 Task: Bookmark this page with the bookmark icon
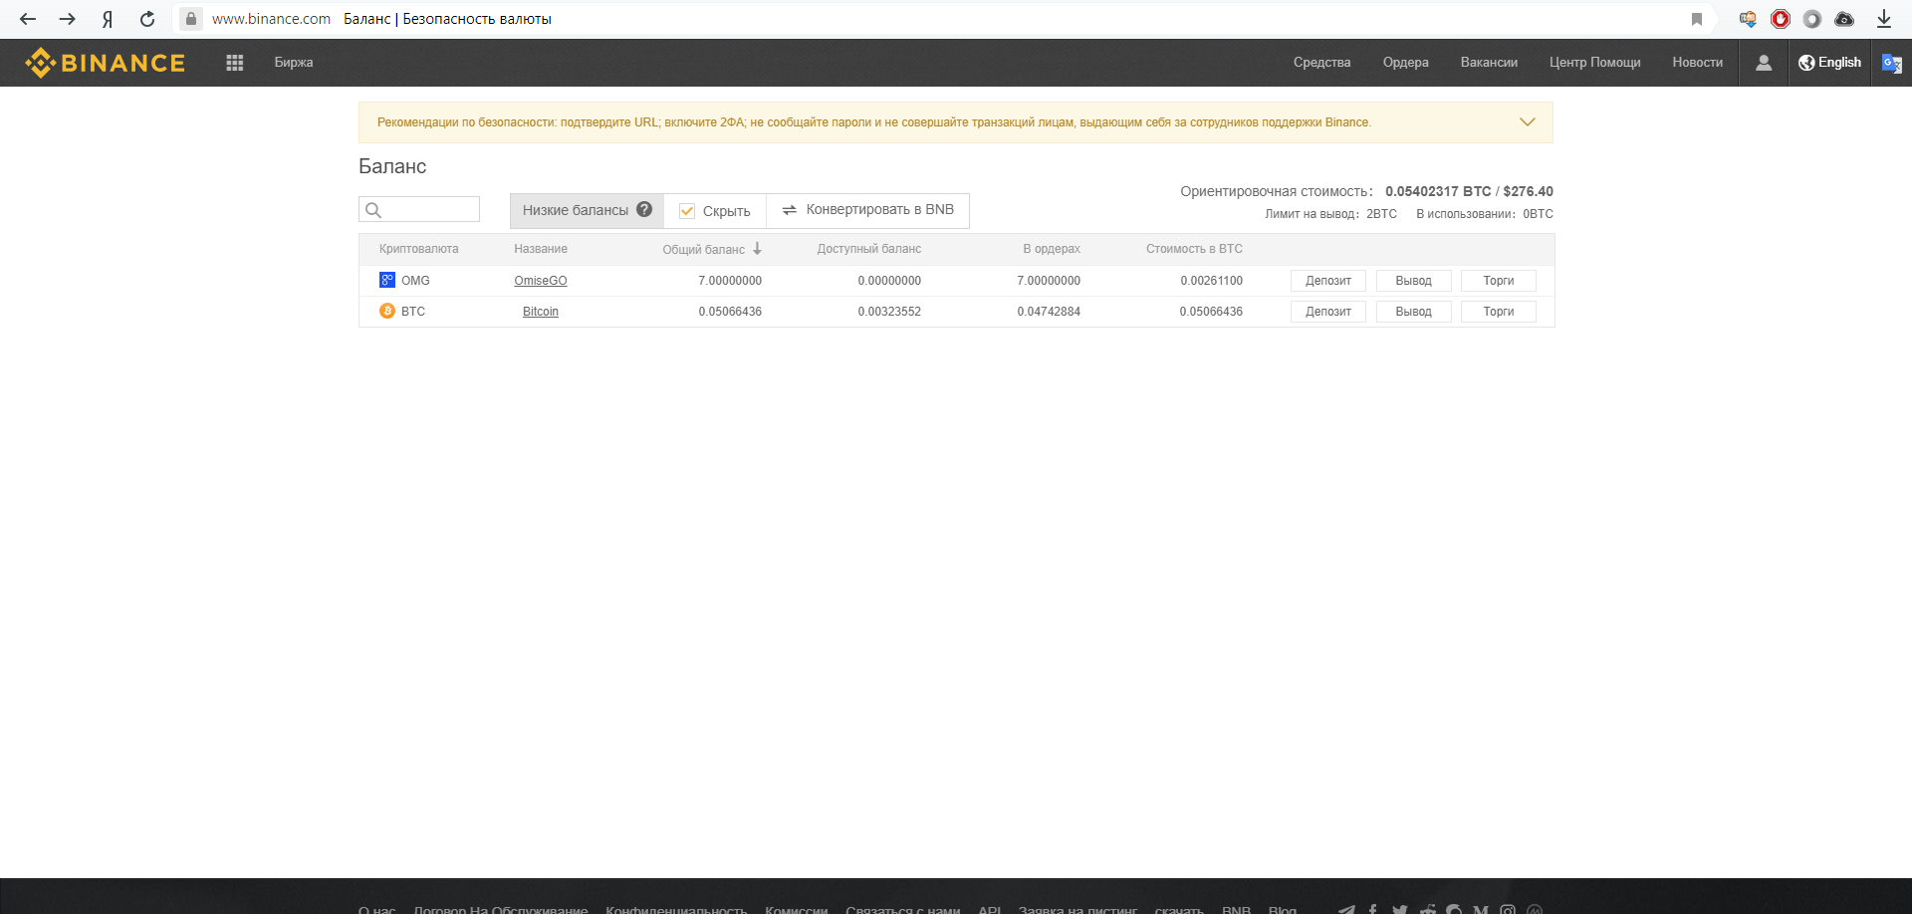tap(1697, 19)
